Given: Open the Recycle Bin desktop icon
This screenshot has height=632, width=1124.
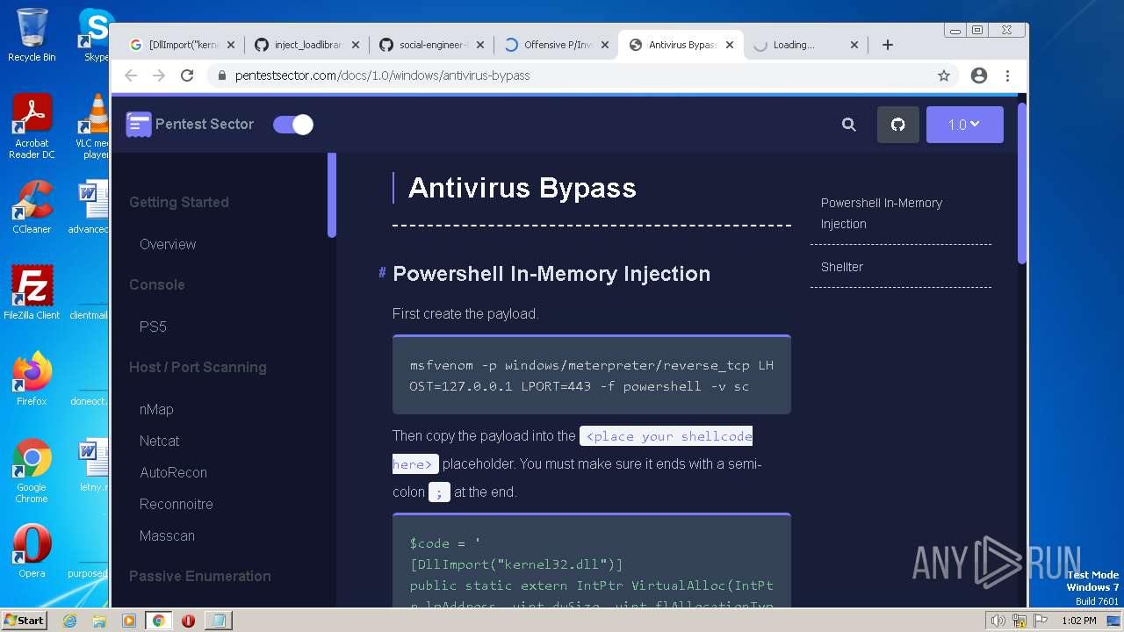Looking at the screenshot, I should (32, 35).
